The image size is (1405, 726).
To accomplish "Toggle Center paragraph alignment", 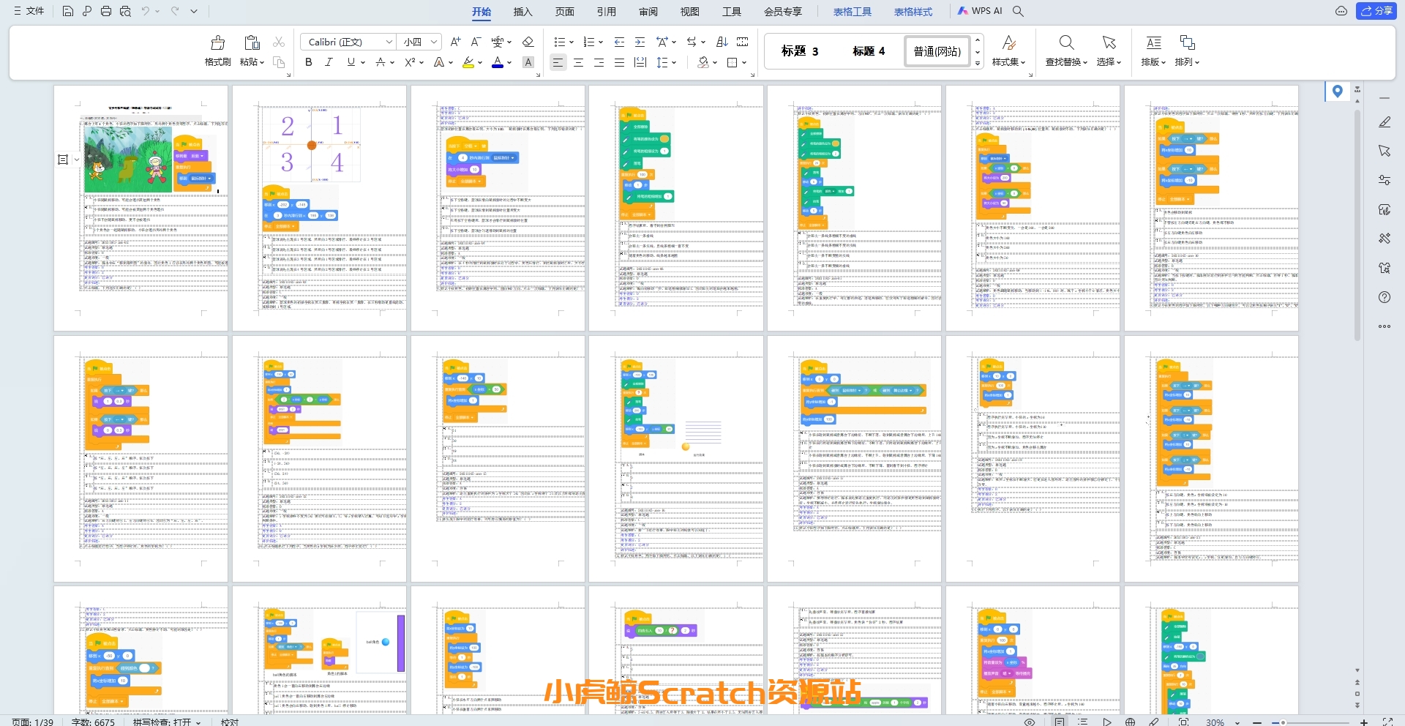I will pyautogui.click(x=578, y=63).
